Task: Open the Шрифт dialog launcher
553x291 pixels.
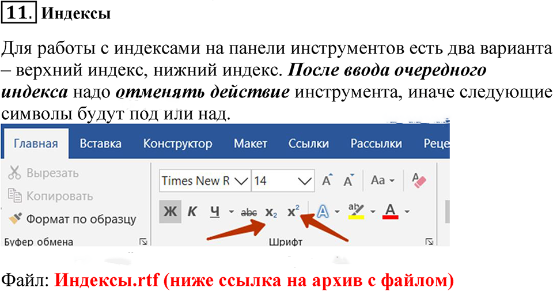Action: (x=429, y=241)
